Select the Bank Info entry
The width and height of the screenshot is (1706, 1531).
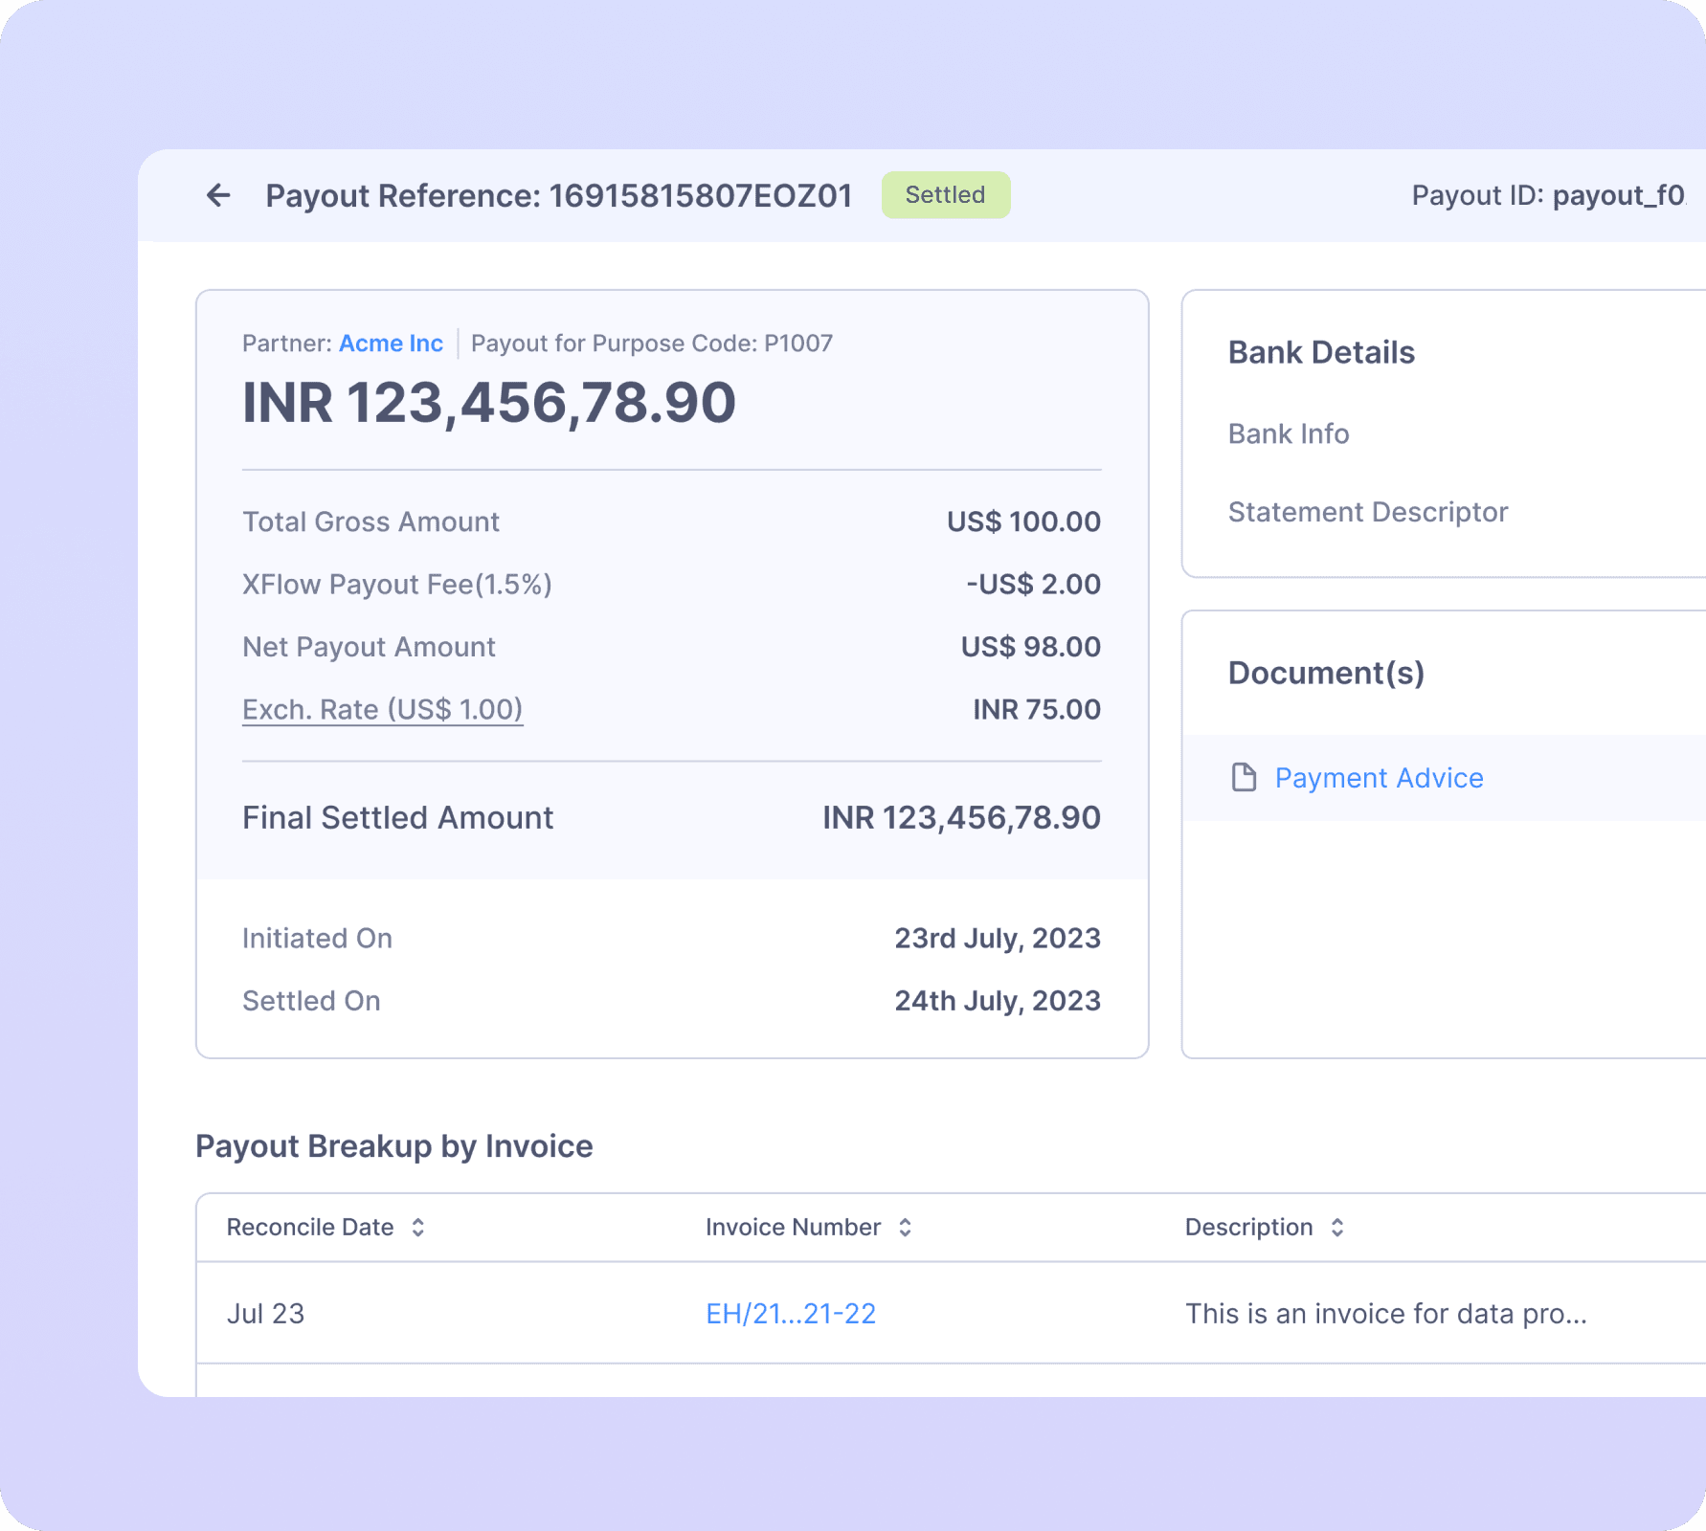(x=1288, y=433)
